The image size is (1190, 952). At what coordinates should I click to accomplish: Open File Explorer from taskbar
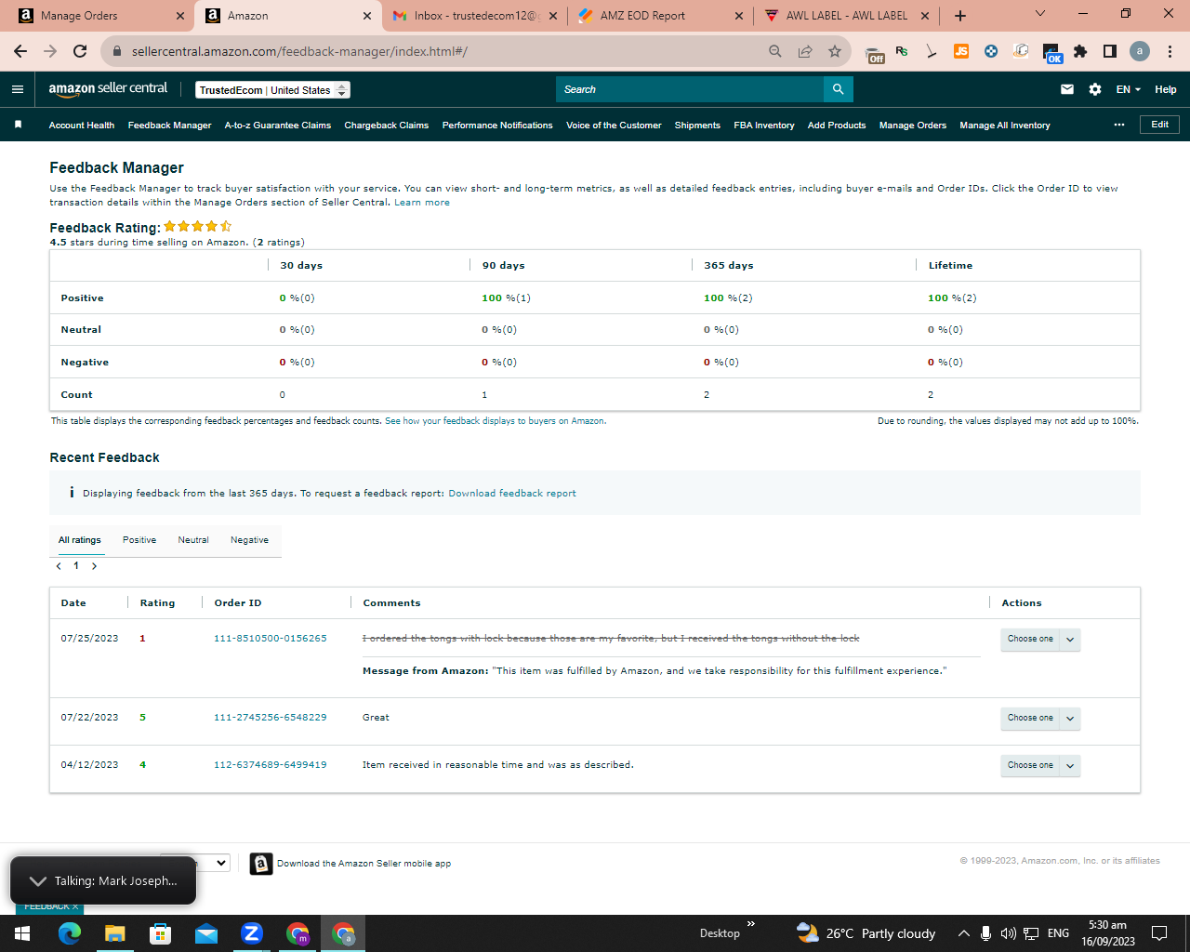coord(114,933)
